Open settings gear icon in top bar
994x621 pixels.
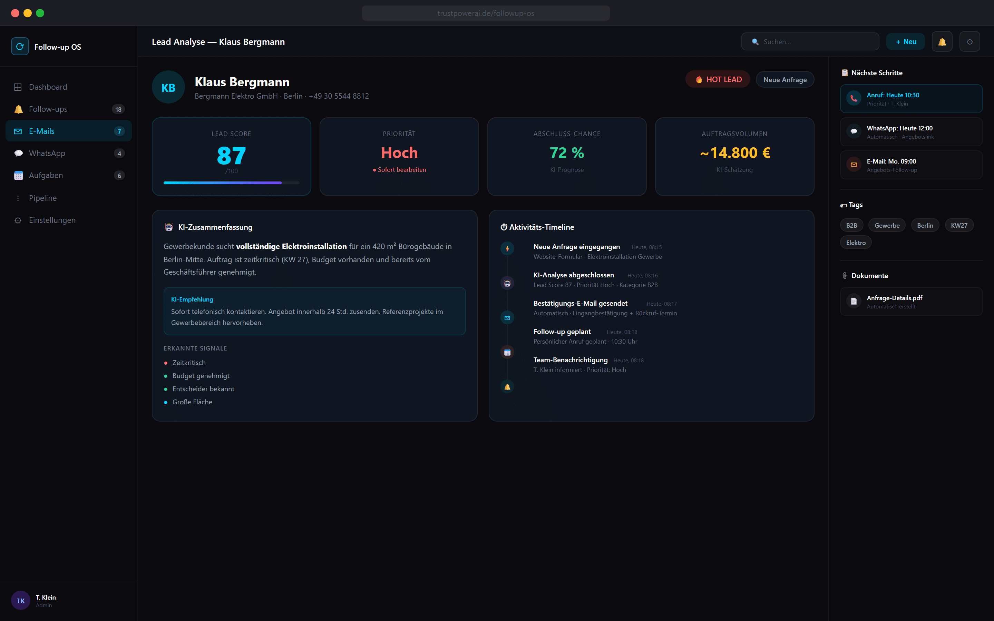[969, 41]
